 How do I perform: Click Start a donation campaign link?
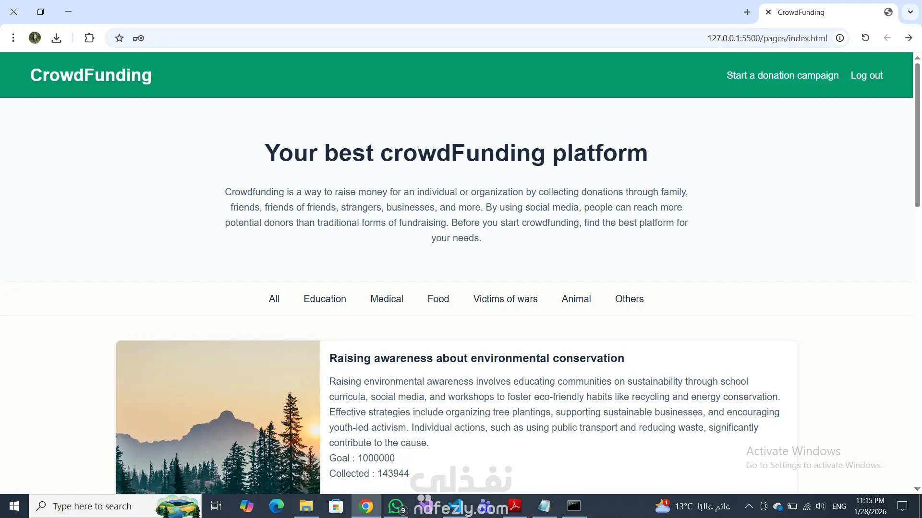[782, 75]
